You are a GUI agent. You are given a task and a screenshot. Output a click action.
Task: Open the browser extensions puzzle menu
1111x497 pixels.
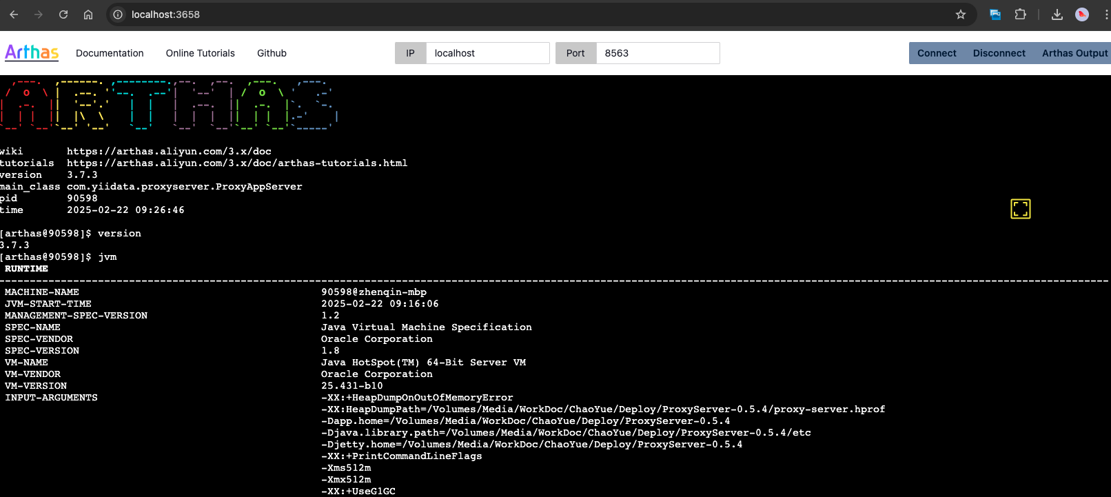pyautogui.click(x=1020, y=14)
